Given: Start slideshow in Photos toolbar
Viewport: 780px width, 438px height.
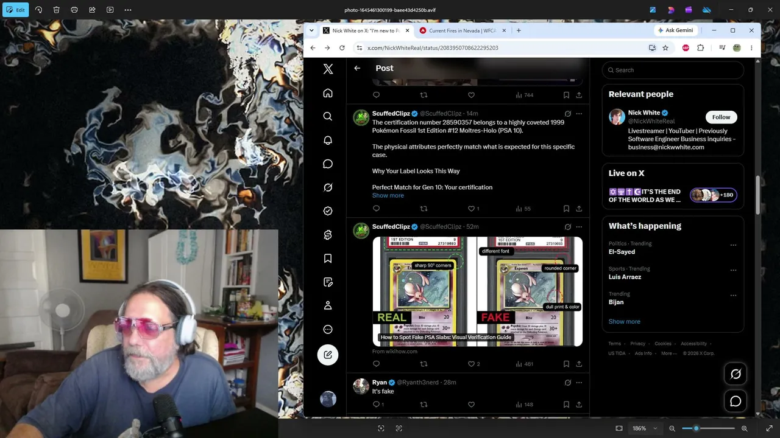Looking at the screenshot, I should pyautogui.click(x=110, y=10).
